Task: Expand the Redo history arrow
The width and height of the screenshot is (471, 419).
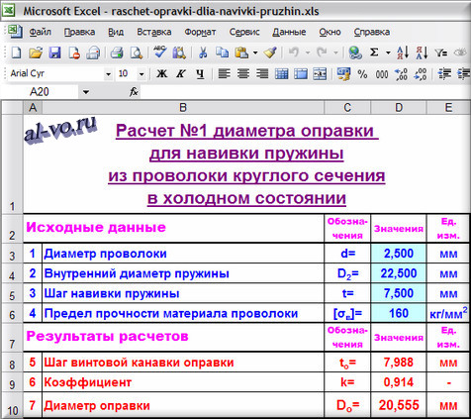Action: 335,52
